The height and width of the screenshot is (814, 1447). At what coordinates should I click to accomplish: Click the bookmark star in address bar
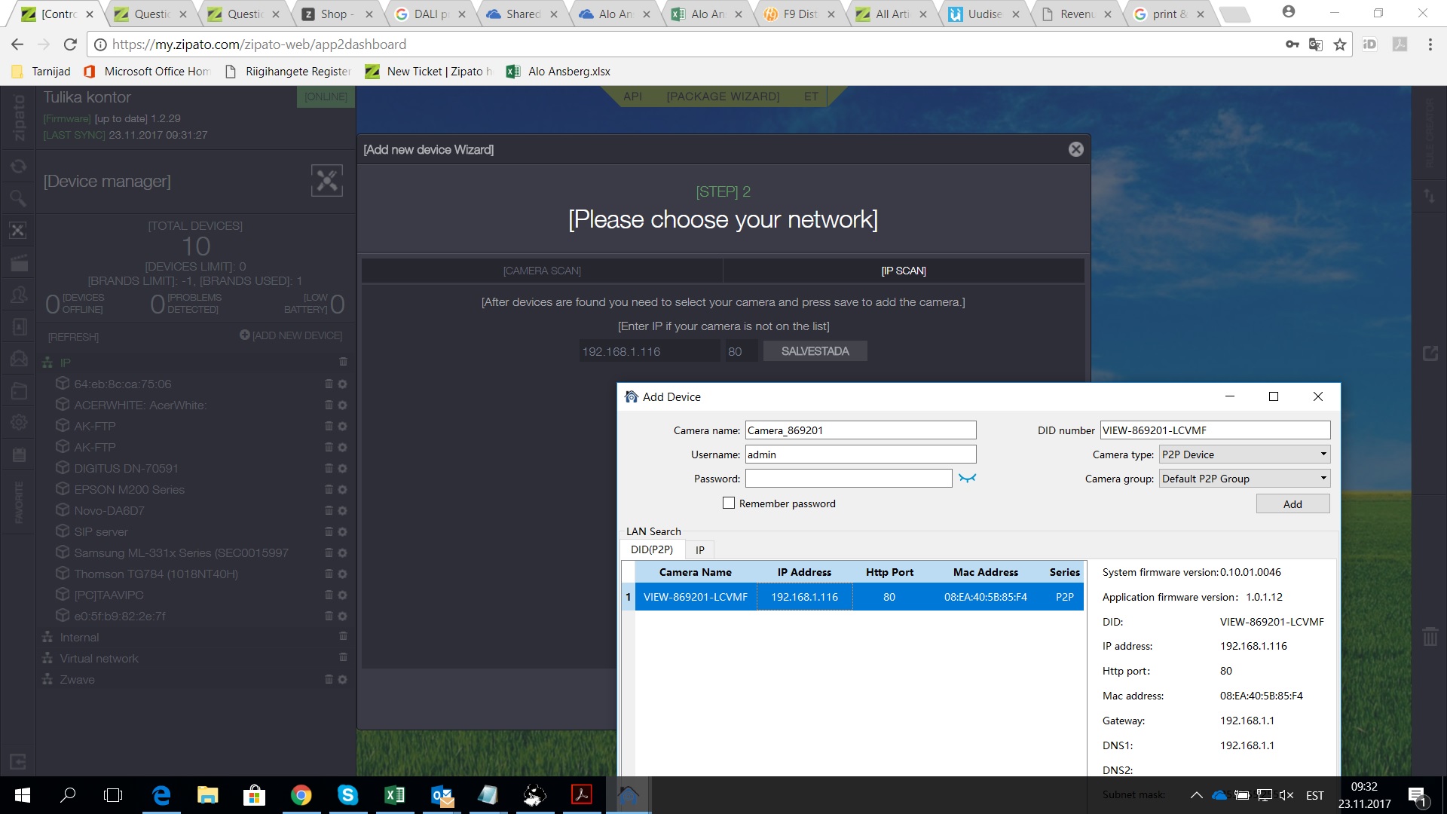click(1339, 44)
